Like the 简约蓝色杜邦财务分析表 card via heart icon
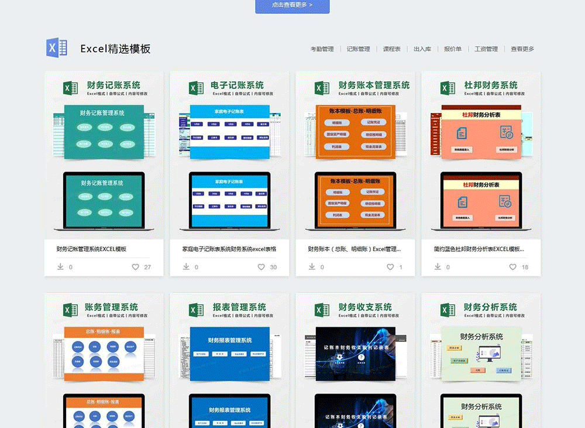The image size is (585, 428). [513, 267]
